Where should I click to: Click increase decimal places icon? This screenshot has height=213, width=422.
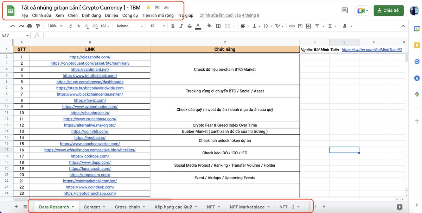click(x=95, y=26)
